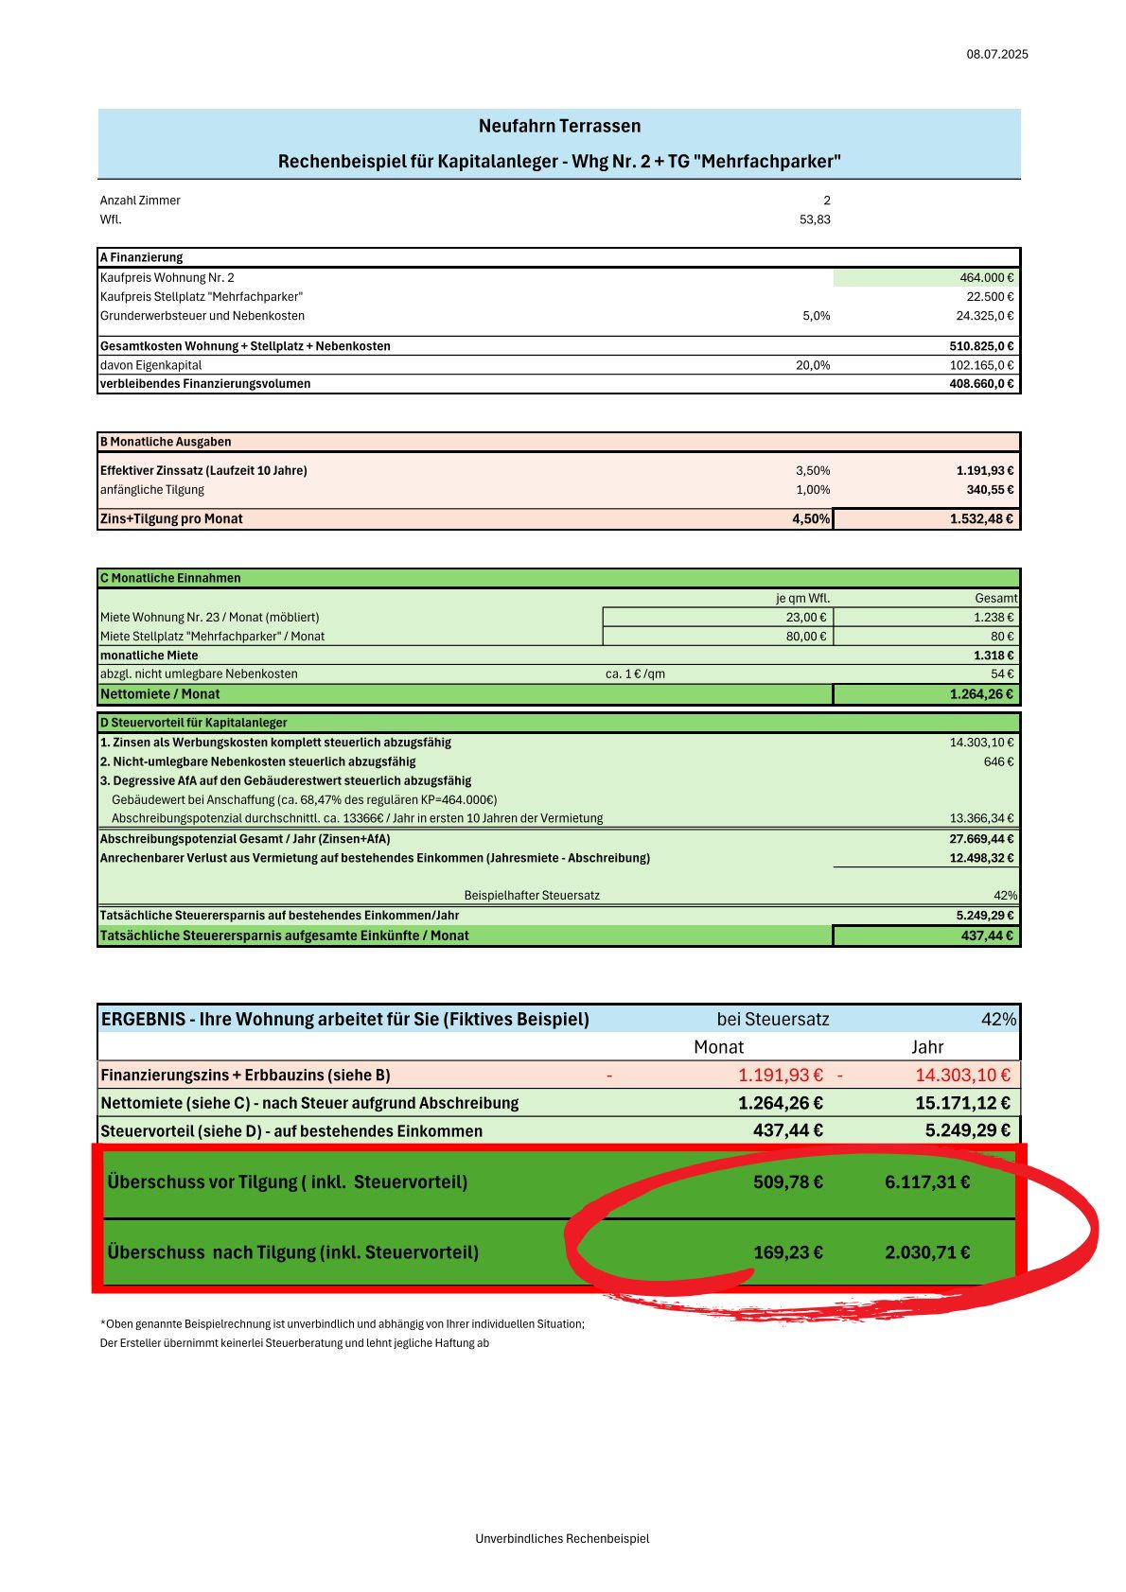Select the repayment rate 1,00%
Viewport: 1126px width, 1592px height.
(x=813, y=490)
